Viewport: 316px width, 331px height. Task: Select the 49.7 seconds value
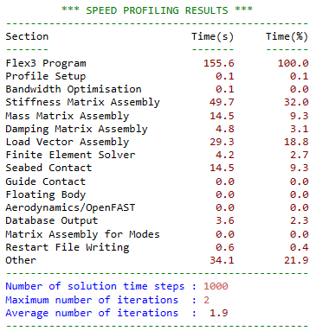[x=222, y=102]
